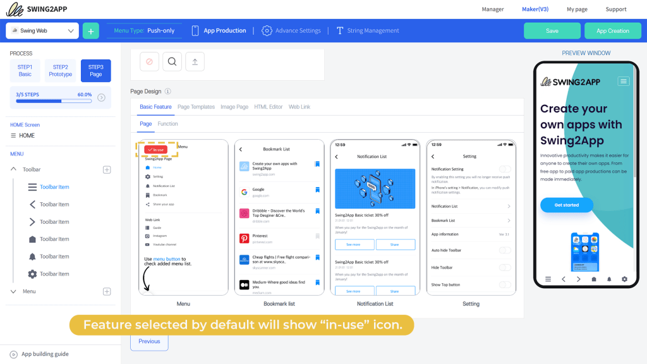This screenshot has height=364, width=647.
Task: Tap bell icon in preview bottom toolbar
Action: click(609, 279)
